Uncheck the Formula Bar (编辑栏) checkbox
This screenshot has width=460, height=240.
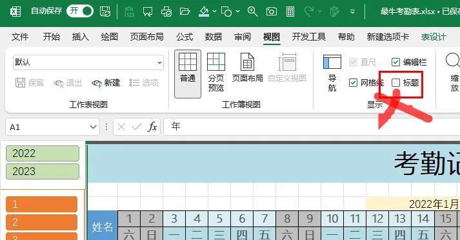click(x=395, y=62)
